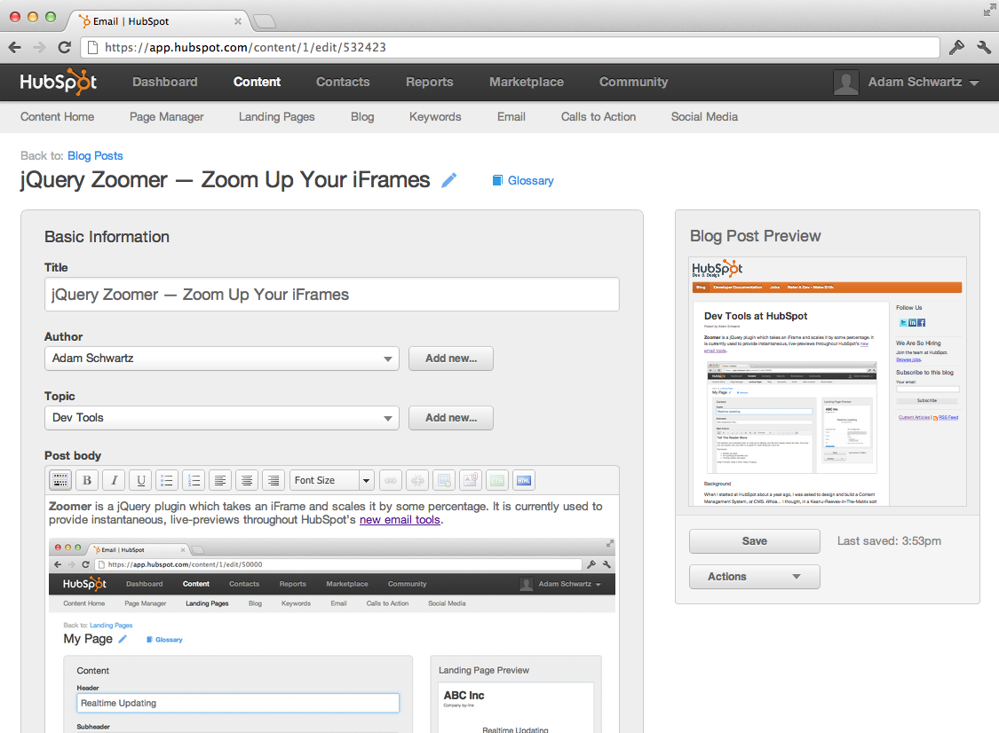Go to Keywords subnav item
Image resolution: width=999 pixels, height=733 pixels.
coord(435,117)
